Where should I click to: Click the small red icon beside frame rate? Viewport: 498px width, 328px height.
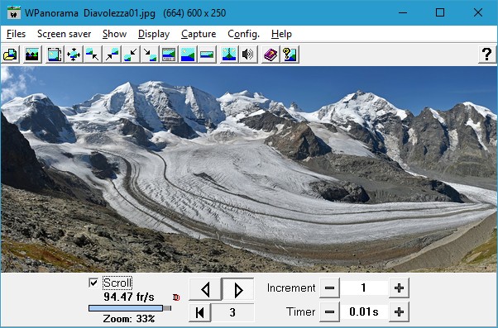176,297
